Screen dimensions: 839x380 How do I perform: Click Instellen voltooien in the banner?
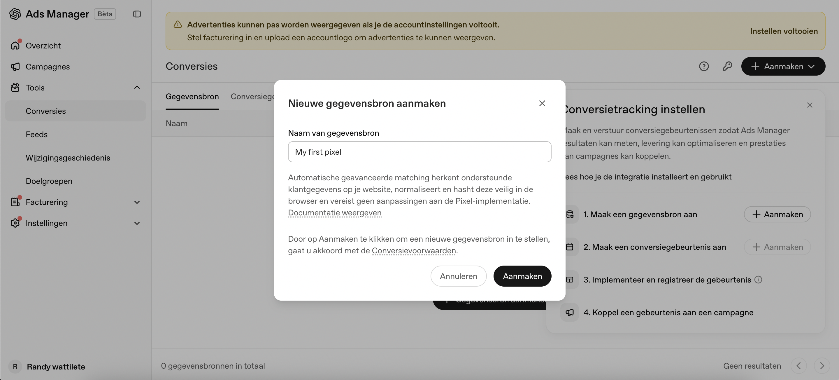(x=784, y=31)
